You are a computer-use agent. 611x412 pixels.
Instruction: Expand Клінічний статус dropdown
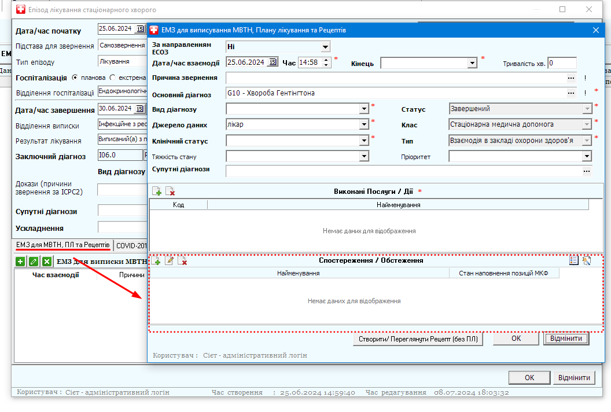[364, 140]
